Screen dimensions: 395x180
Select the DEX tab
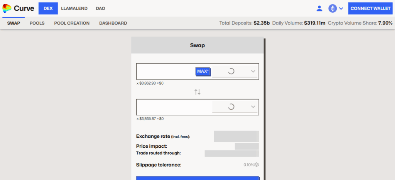point(48,8)
